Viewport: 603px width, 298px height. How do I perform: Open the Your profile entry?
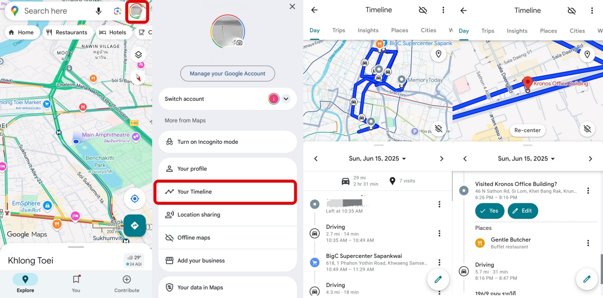(x=228, y=169)
